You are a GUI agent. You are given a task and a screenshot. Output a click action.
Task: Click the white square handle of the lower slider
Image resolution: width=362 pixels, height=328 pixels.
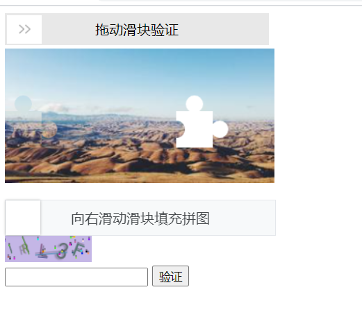pos(23,218)
